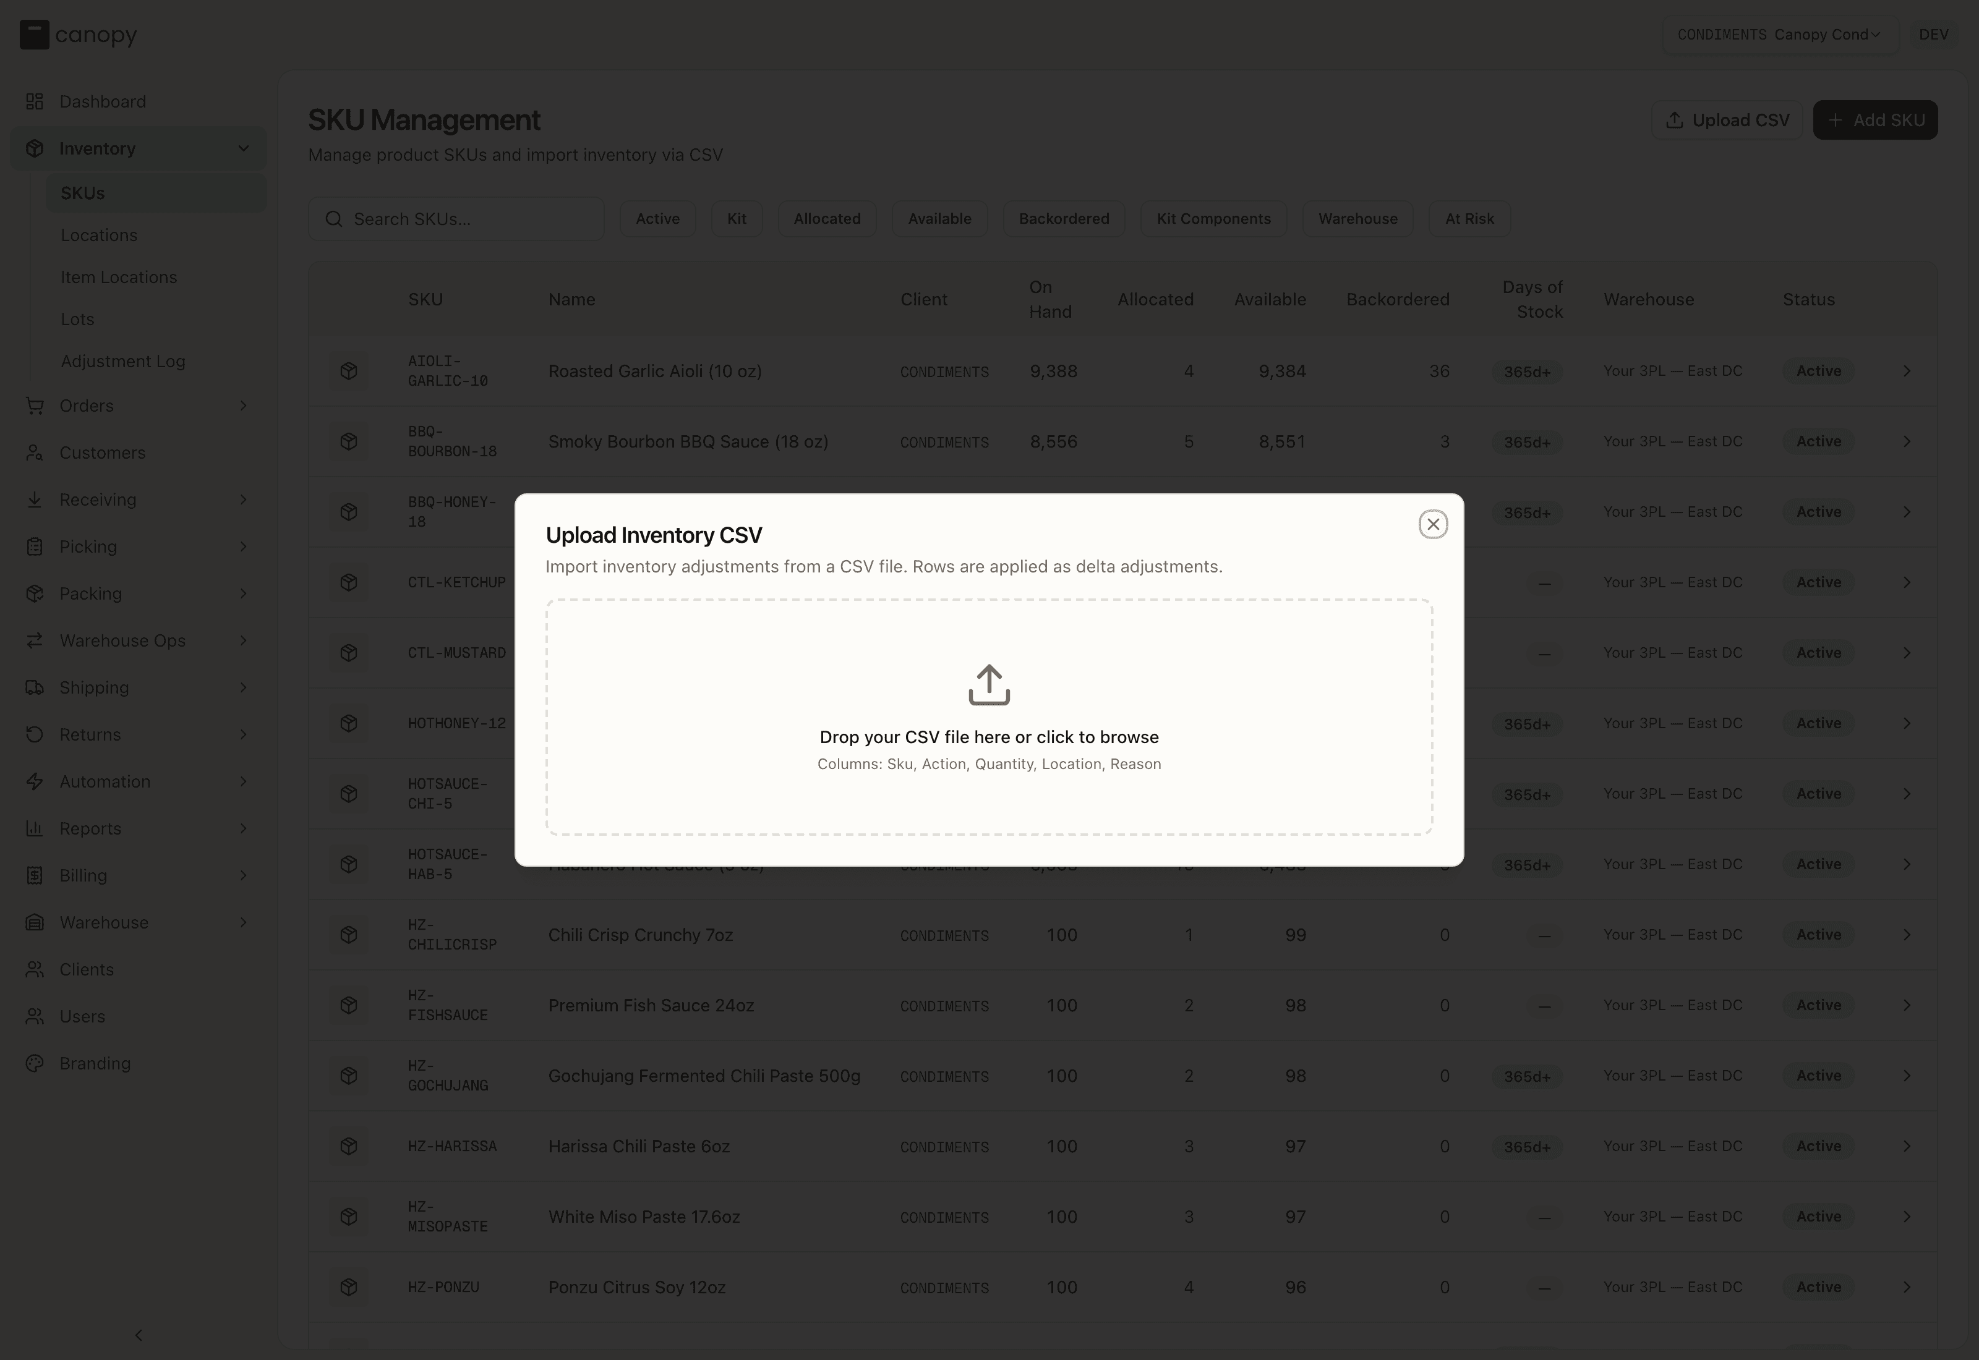1979x1360 pixels.
Task: Click the Reports chart icon
Action: point(34,827)
